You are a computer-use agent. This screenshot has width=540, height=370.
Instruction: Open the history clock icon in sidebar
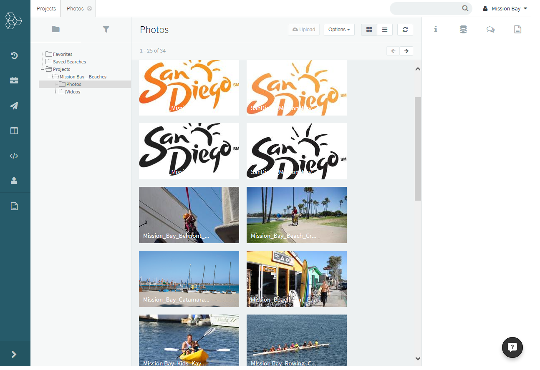click(x=14, y=55)
